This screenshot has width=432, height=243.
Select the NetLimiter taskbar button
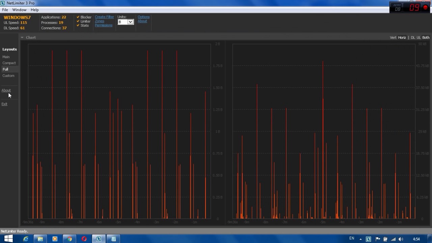pyautogui.click(x=99, y=239)
